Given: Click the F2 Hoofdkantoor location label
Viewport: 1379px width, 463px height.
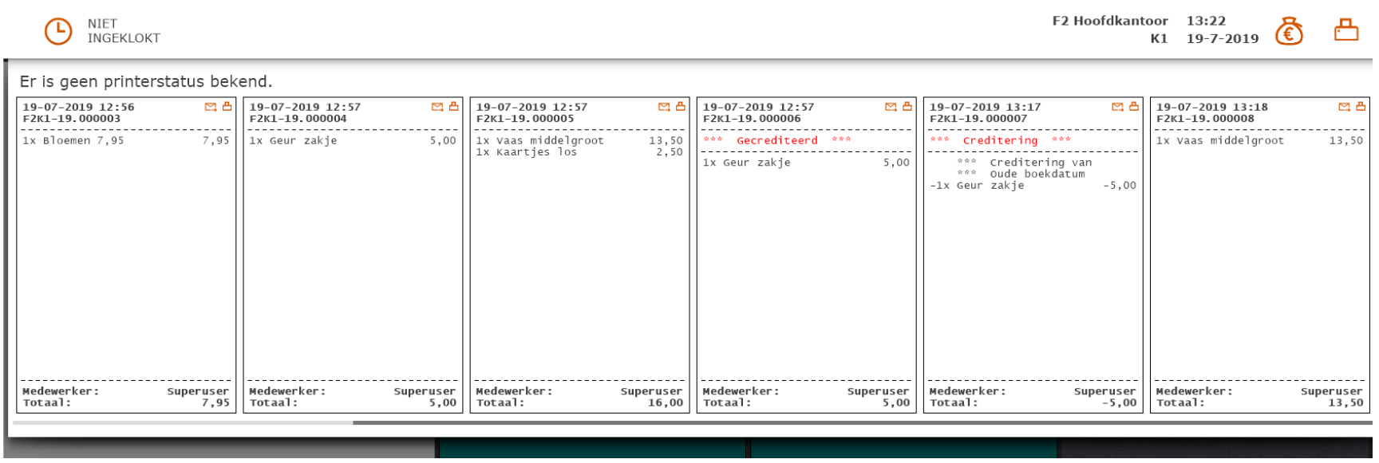Looking at the screenshot, I should click(1109, 21).
